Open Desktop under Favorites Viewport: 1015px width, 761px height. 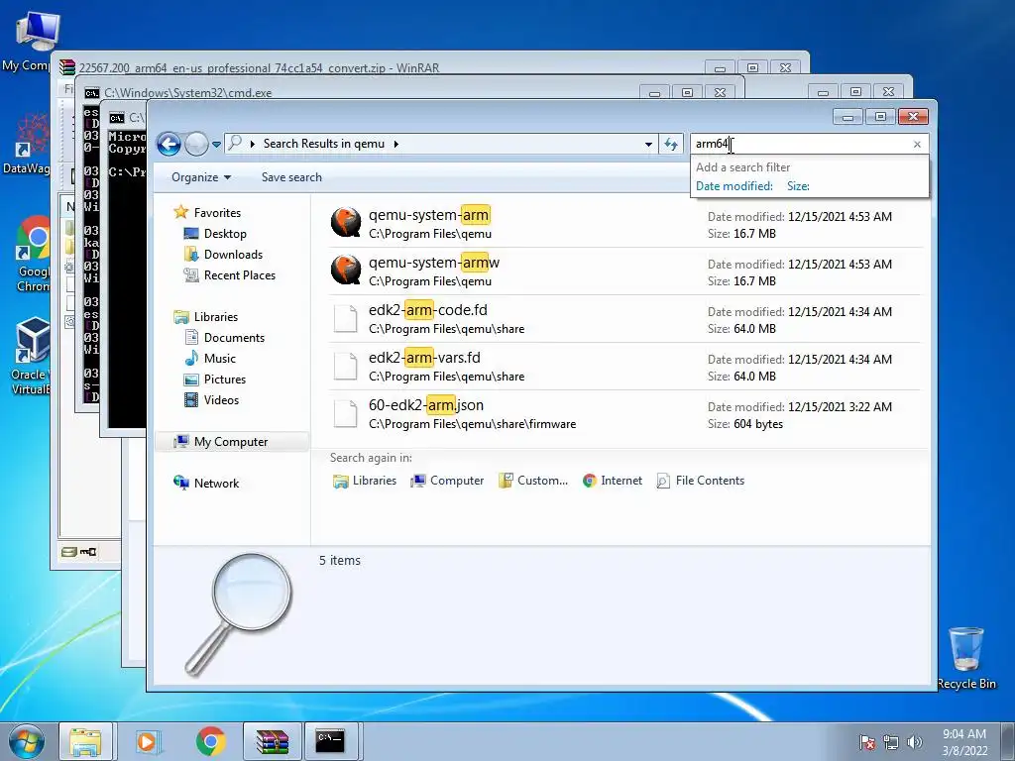click(x=225, y=234)
